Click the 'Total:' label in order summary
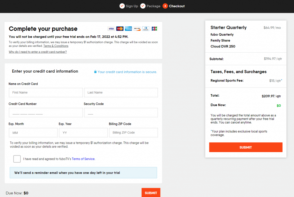Screen dimensions: 294x197 tap(215, 95)
